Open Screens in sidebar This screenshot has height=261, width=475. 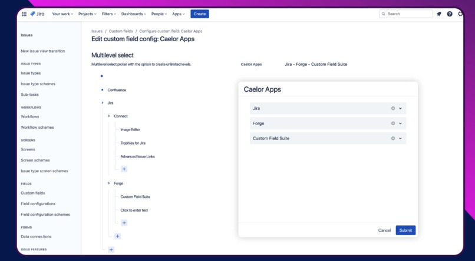coord(28,149)
